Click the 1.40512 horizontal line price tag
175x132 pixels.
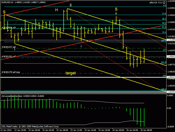[171, 77]
